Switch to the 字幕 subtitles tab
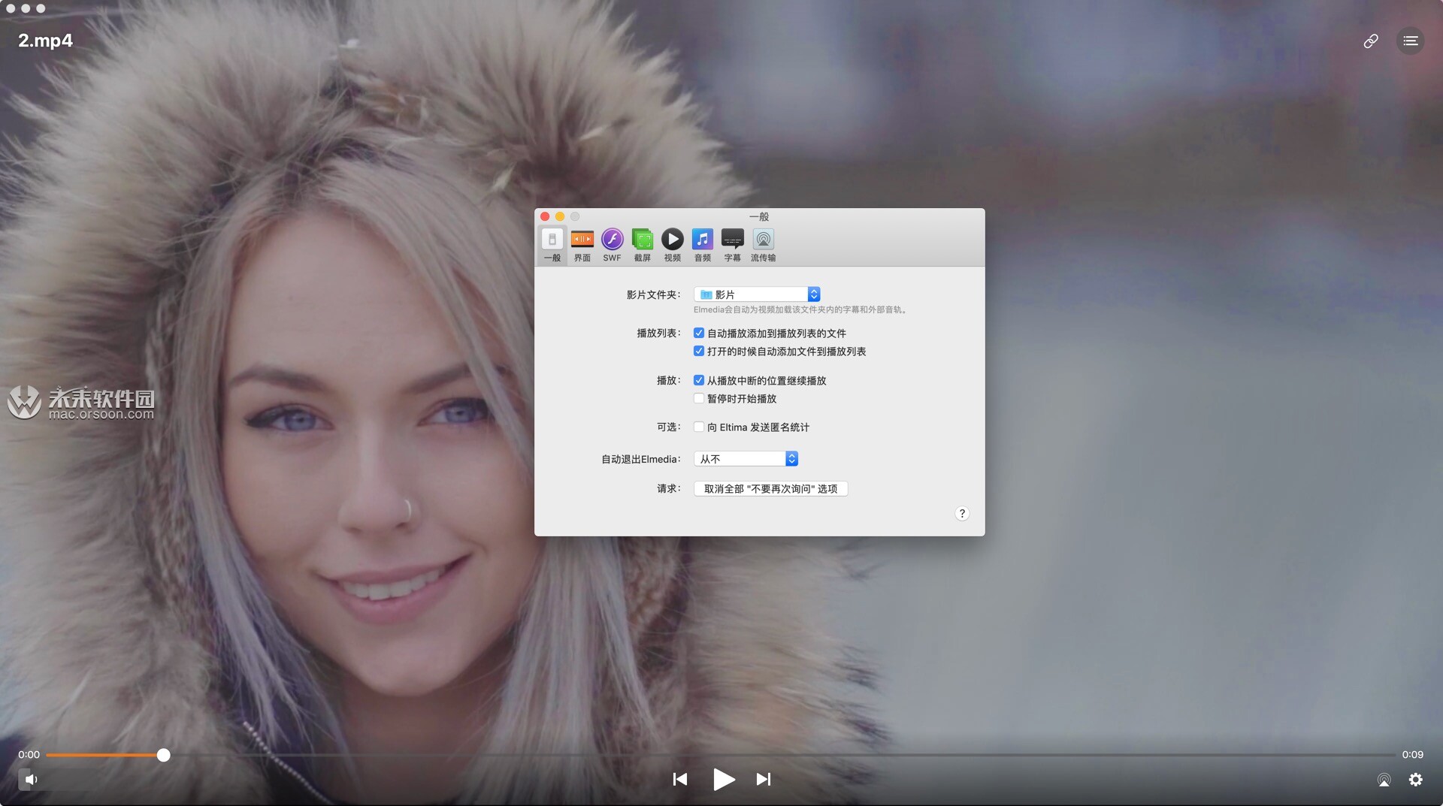 (x=732, y=245)
